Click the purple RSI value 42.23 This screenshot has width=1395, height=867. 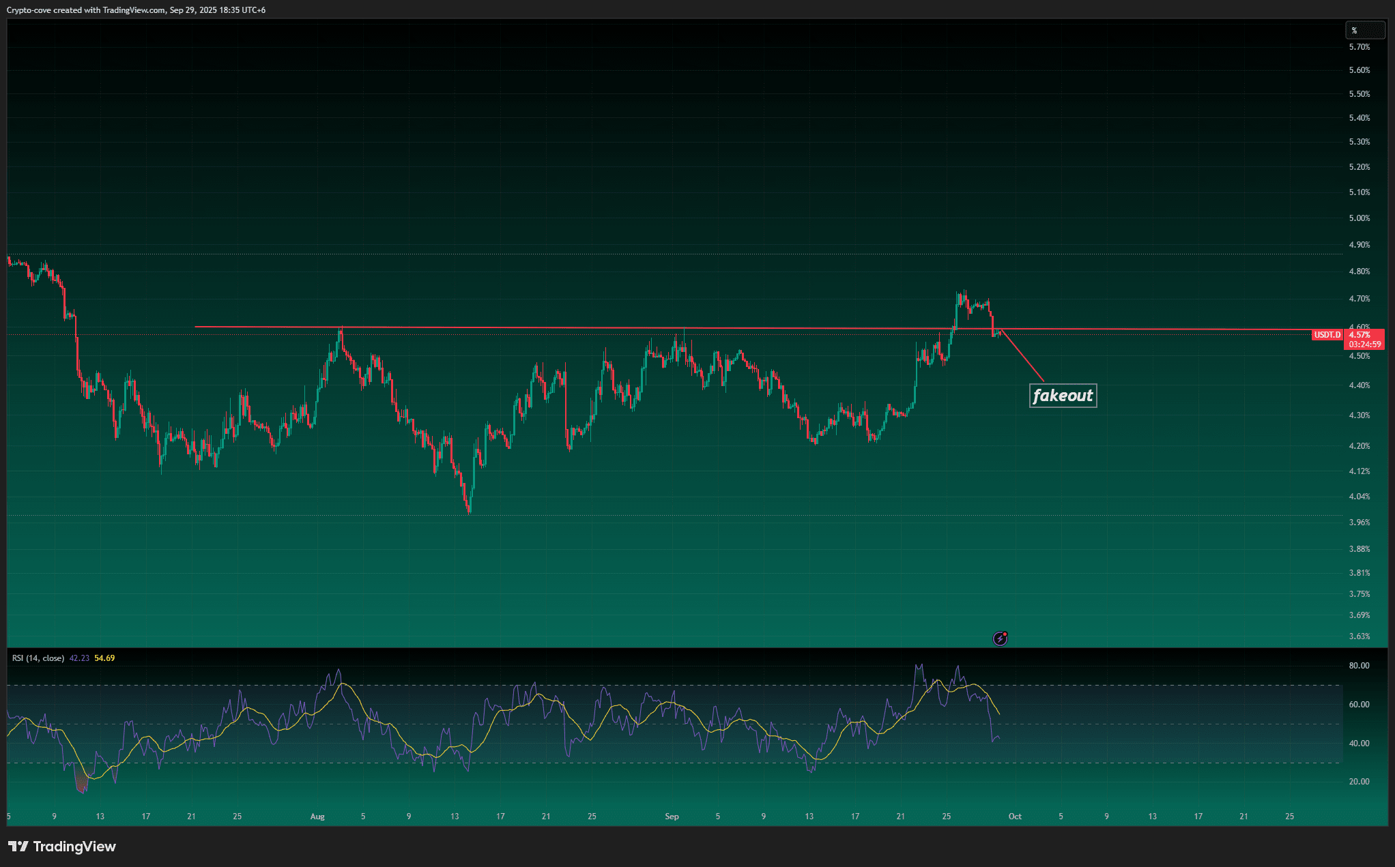79,658
